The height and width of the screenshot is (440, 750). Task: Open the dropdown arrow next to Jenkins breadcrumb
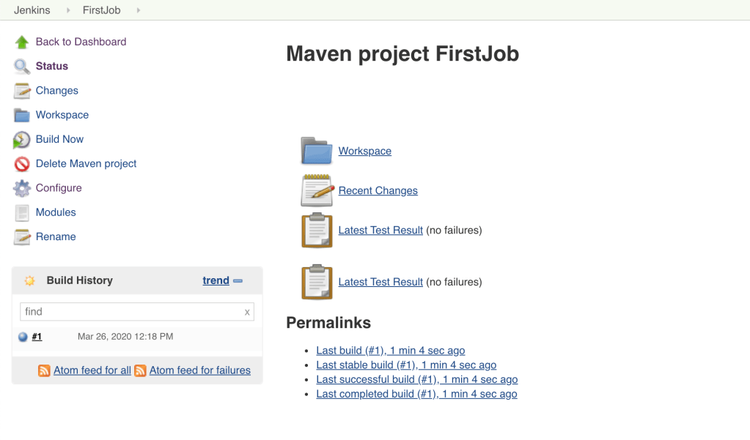(68, 10)
